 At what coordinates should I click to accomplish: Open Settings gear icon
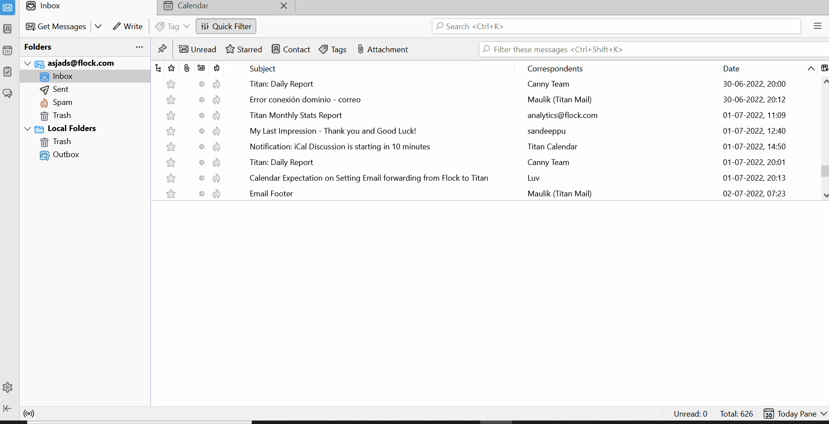pyautogui.click(x=7, y=387)
